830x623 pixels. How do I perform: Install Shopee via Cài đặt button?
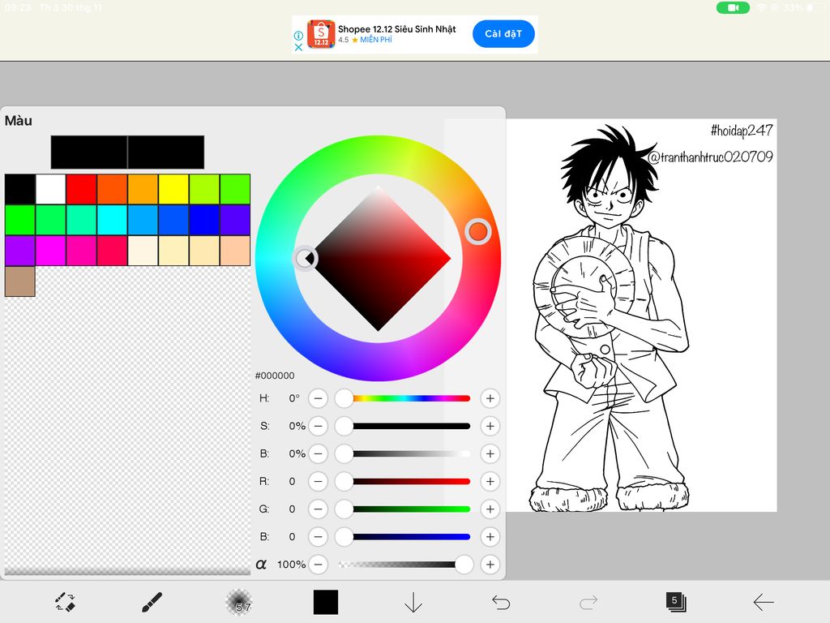503,34
